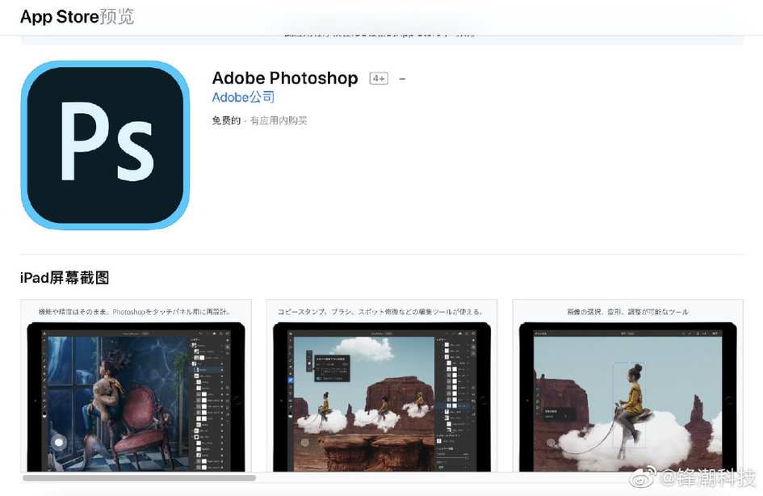This screenshot has height=496, width=763.
Task: Select the Lasso selection tool
Action: tap(290, 347)
